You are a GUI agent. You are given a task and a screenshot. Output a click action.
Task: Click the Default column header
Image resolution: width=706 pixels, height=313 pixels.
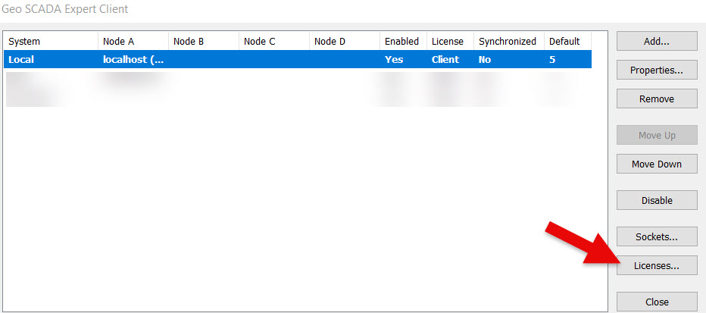[x=568, y=42]
